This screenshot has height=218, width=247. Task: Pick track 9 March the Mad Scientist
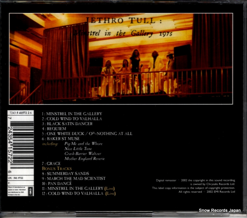click(x=74, y=179)
